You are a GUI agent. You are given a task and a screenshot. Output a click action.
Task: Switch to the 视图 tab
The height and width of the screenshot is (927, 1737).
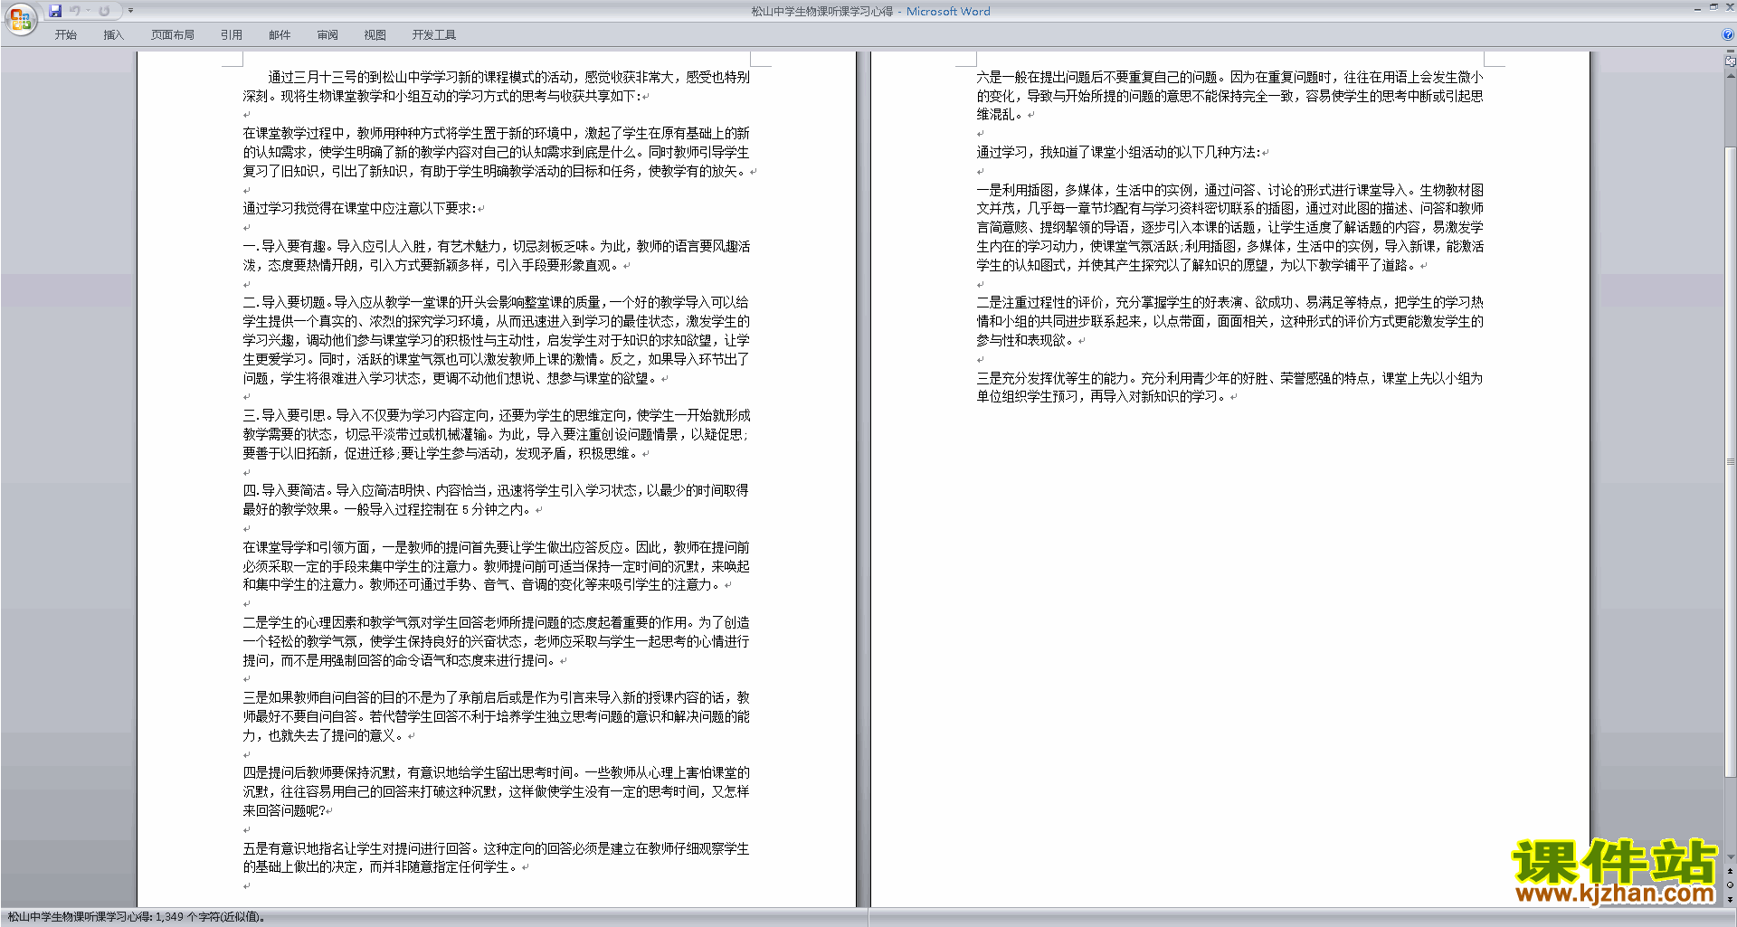[x=375, y=34]
